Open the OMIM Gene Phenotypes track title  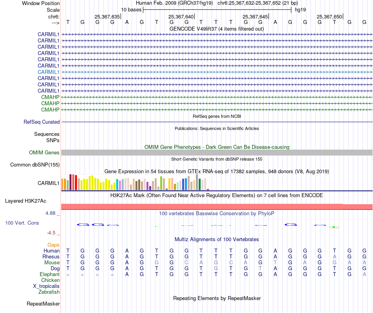click(217, 147)
